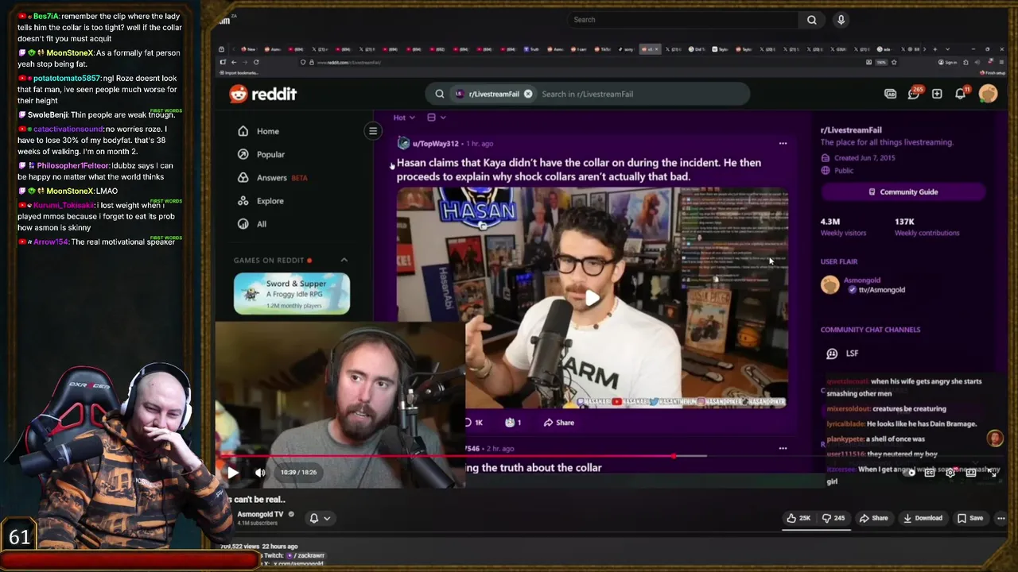Image resolution: width=1018 pixels, height=572 pixels.
Task: Enter fullscreen on the YouTube player
Action: coord(992,472)
